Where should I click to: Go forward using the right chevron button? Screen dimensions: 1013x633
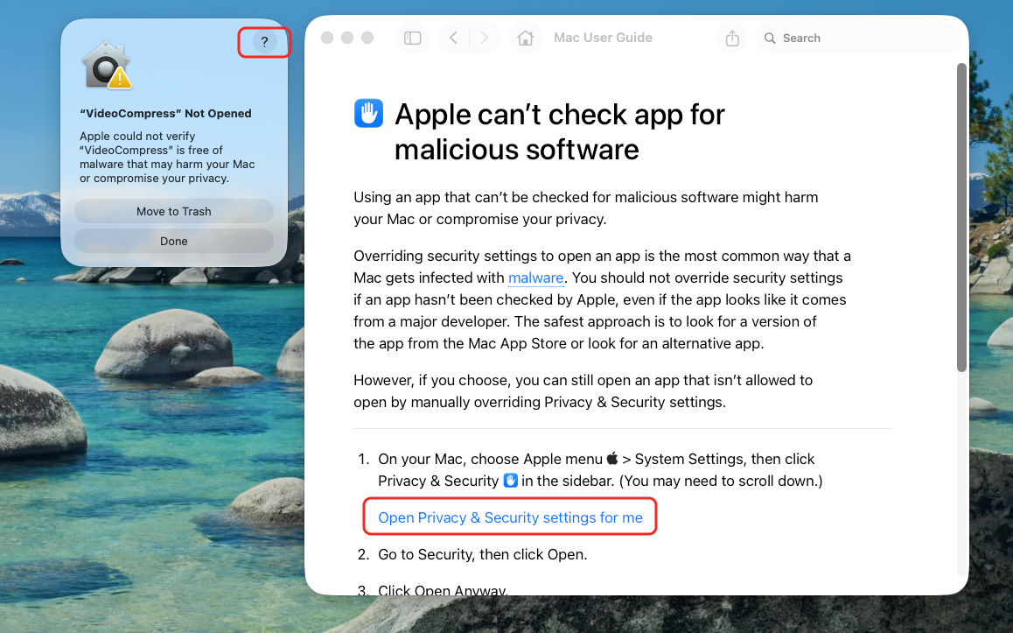point(484,39)
